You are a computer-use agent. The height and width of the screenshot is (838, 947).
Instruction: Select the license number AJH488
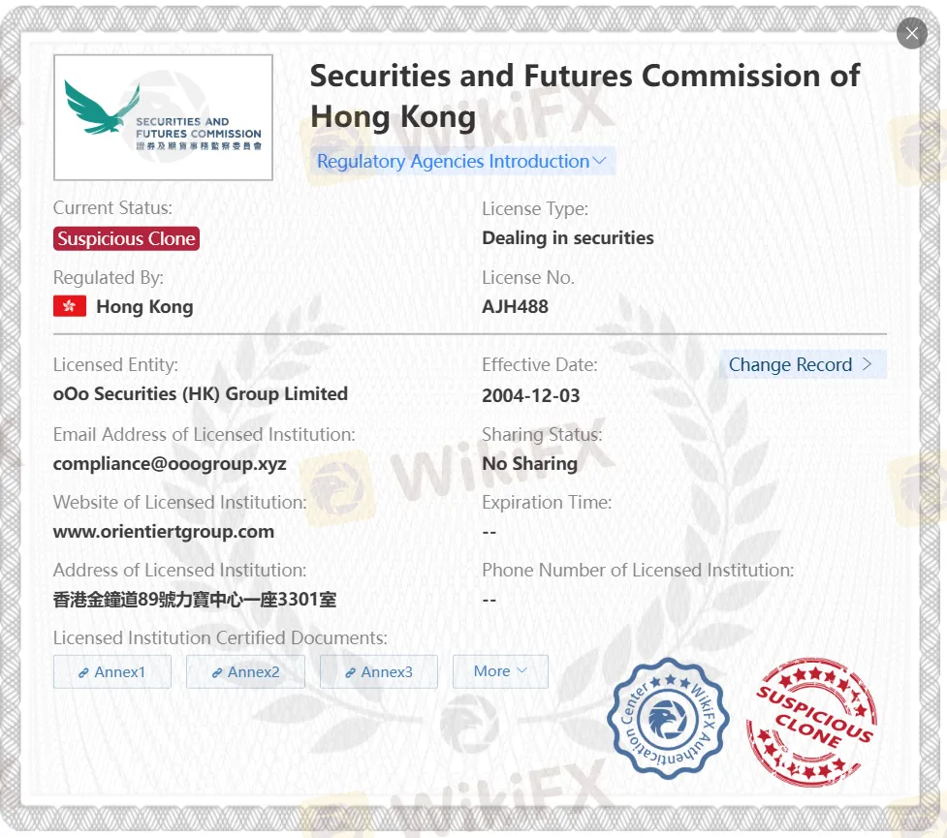tap(515, 307)
